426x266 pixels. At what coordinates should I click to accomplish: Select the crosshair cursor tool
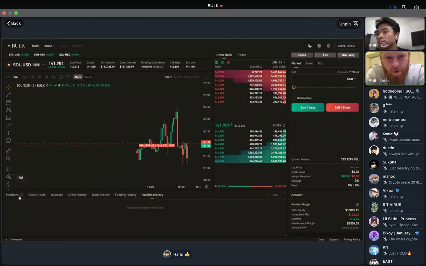point(9,87)
